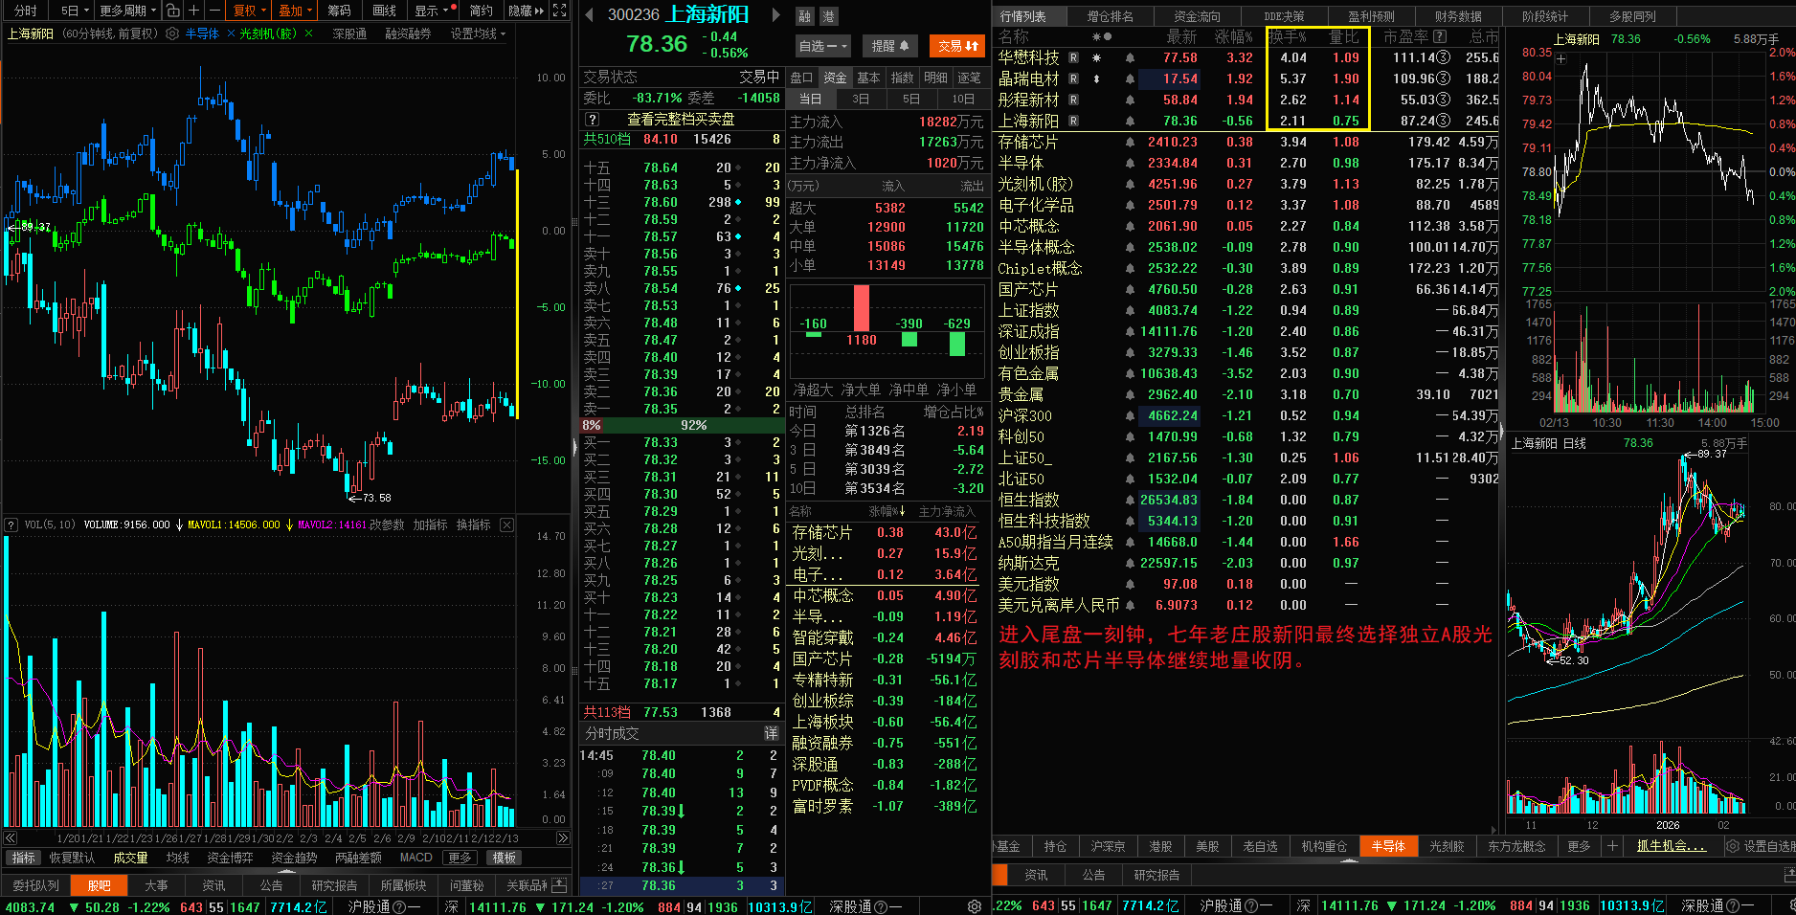
Task: Go to previous stock with left arrow
Action: pyautogui.click(x=588, y=15)
